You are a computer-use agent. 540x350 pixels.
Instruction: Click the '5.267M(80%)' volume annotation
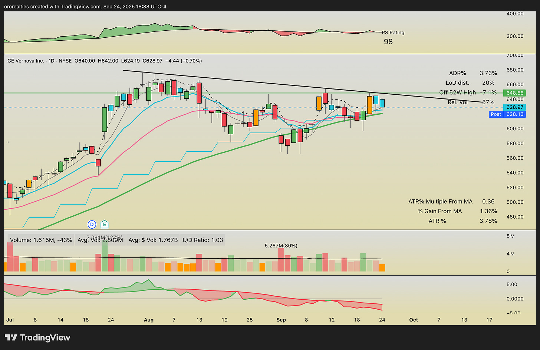(x=281, y=246)
